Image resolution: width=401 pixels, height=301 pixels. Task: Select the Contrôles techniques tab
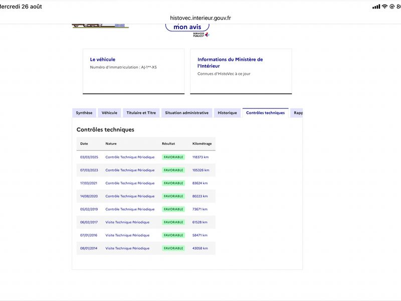pos(266,113)
